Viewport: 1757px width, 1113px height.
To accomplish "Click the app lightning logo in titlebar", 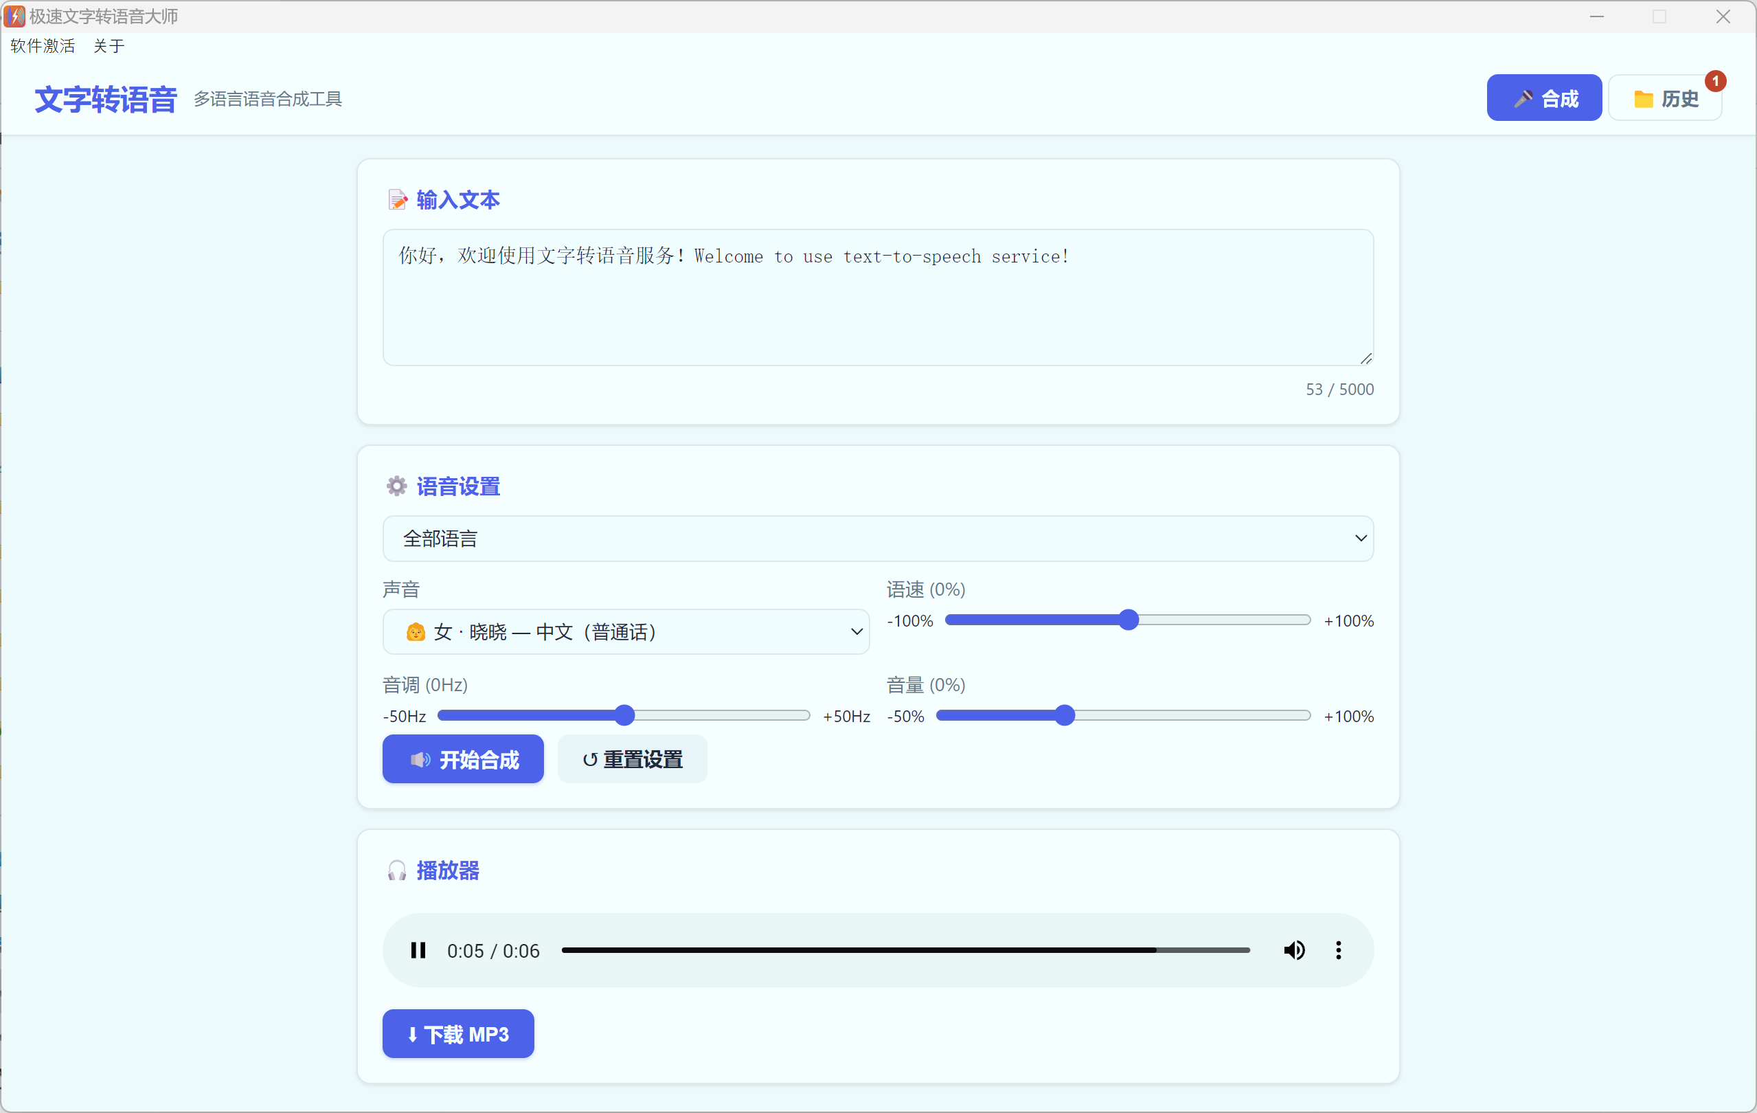I will [x=15, y=16].
